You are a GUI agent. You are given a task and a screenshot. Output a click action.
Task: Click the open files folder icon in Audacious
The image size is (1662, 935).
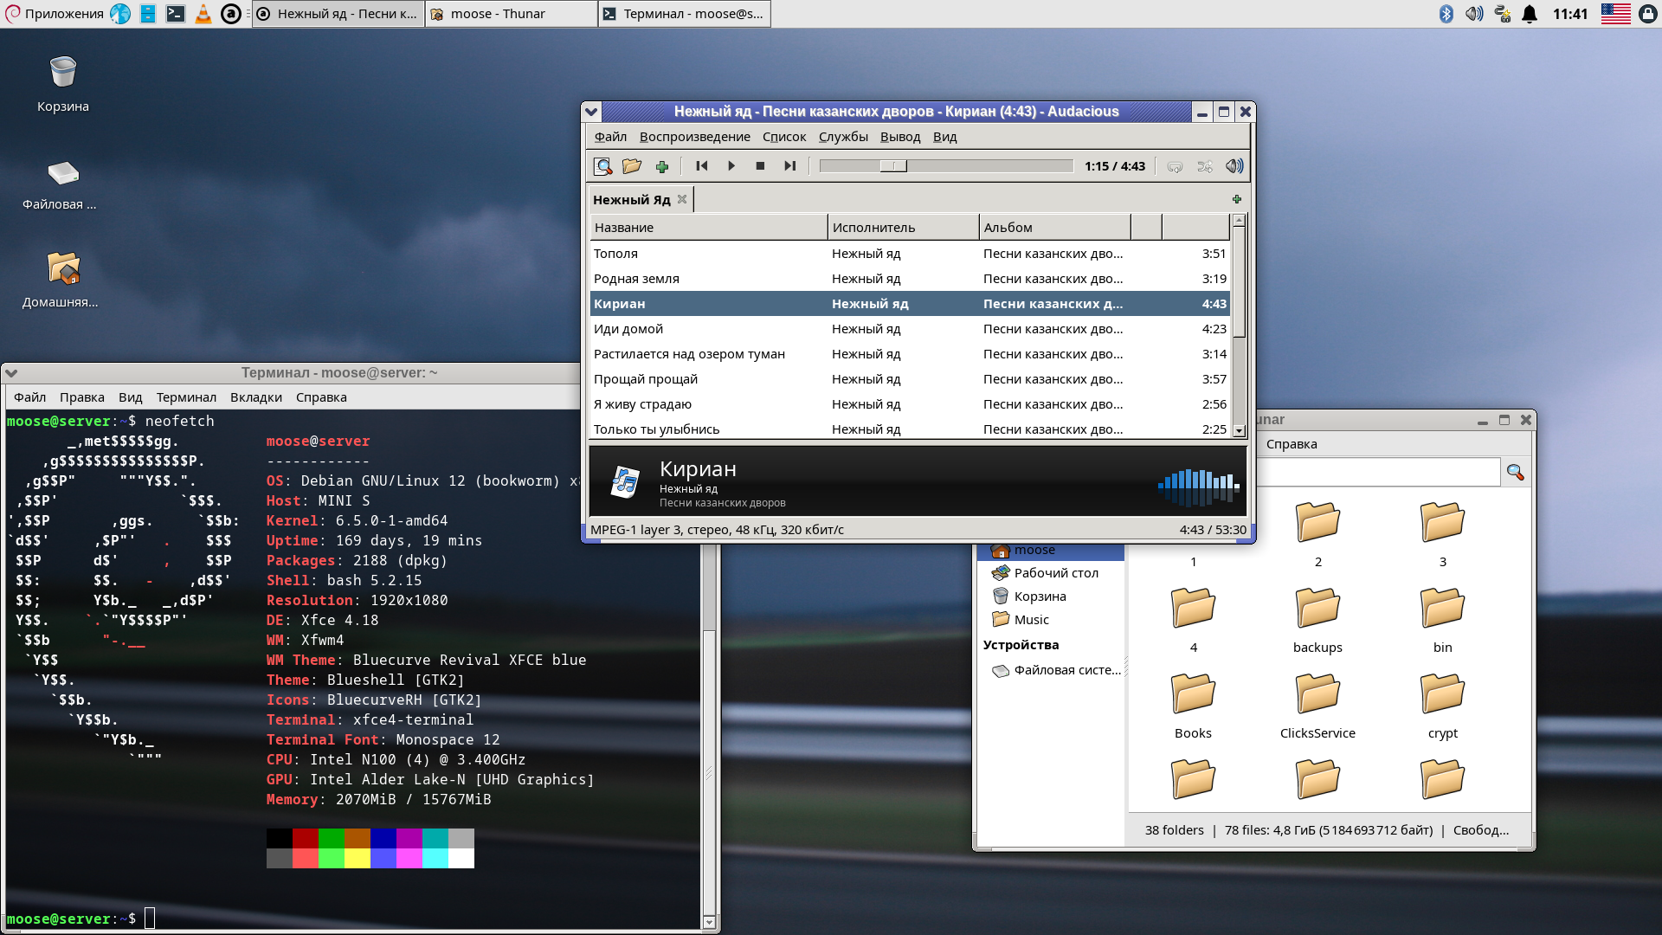[632, 166]
